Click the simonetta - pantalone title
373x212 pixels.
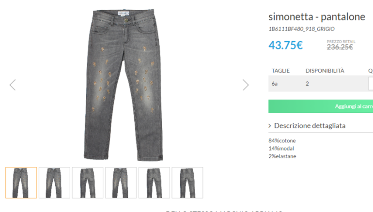[x=317, y=16]
